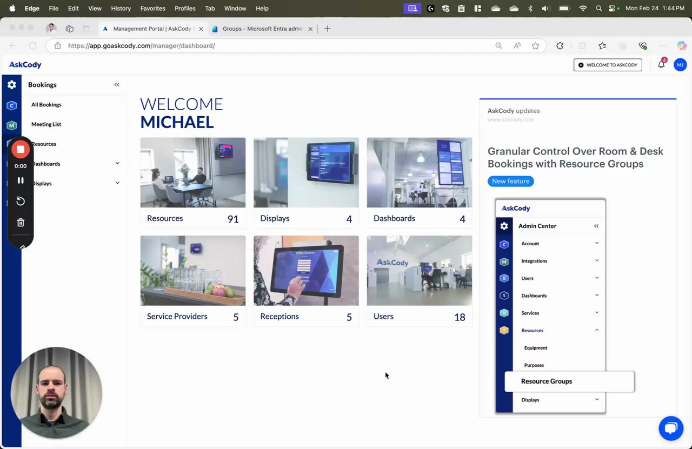Close the Groups Microsoft Entra tab
This screenshot has height=449, width=692.
pyautogui.click(x=310, y=29)
